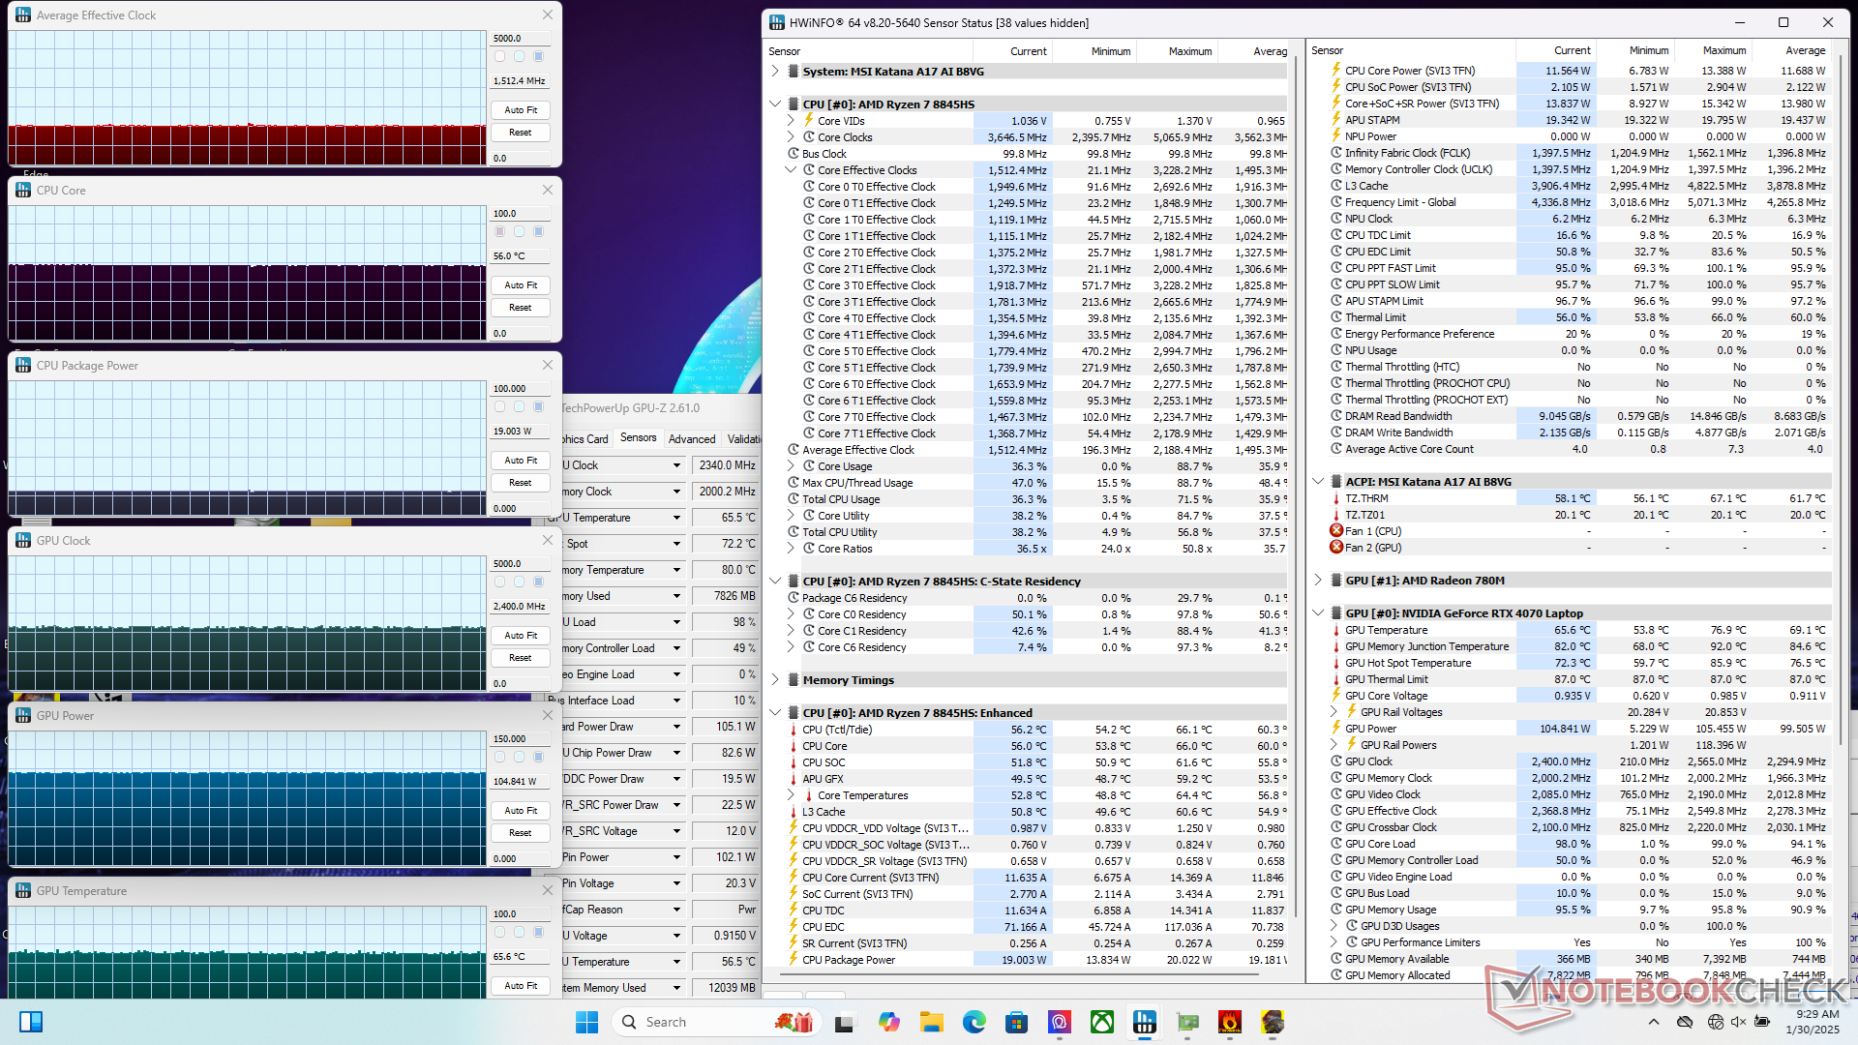Click Auto Fit in Average Effective Clock window
This screenshot has height=1045, width=1858.
[x=521, y=110]
